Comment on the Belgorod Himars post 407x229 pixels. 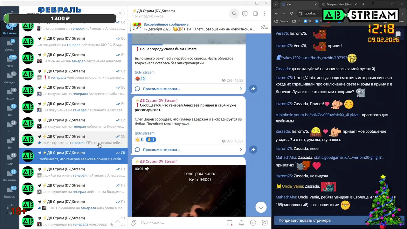(x=189, y=89)
